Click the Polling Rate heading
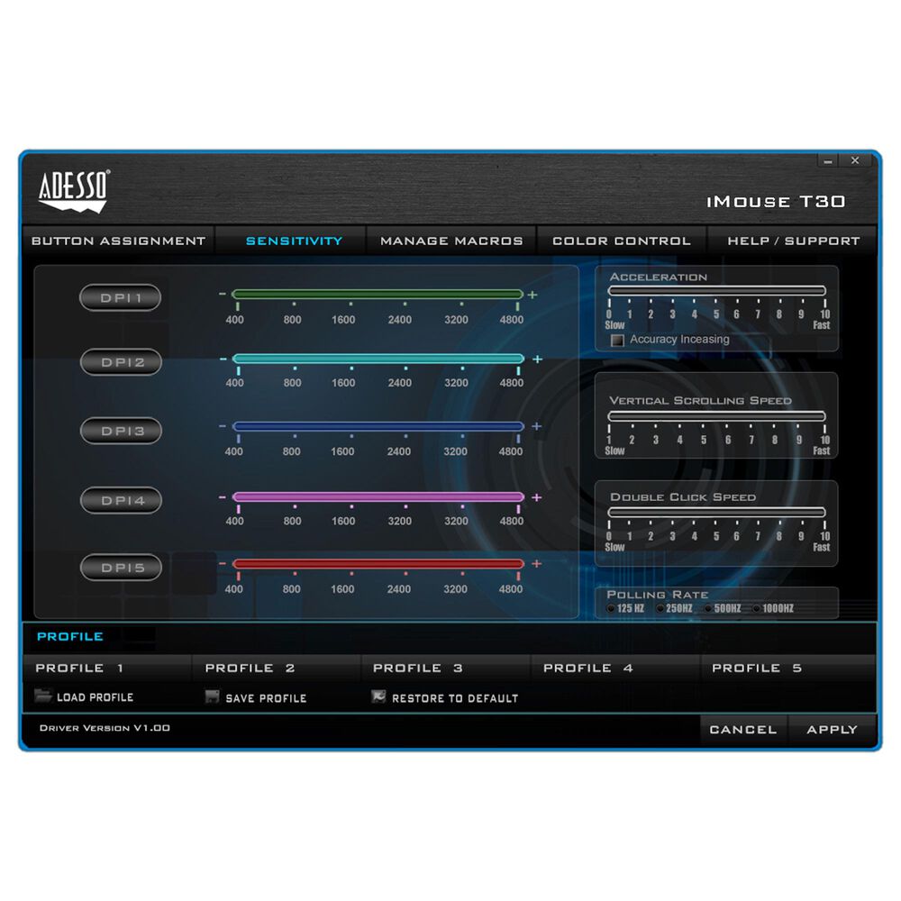This screenshot has width=901, height=901. pos(658,595)
